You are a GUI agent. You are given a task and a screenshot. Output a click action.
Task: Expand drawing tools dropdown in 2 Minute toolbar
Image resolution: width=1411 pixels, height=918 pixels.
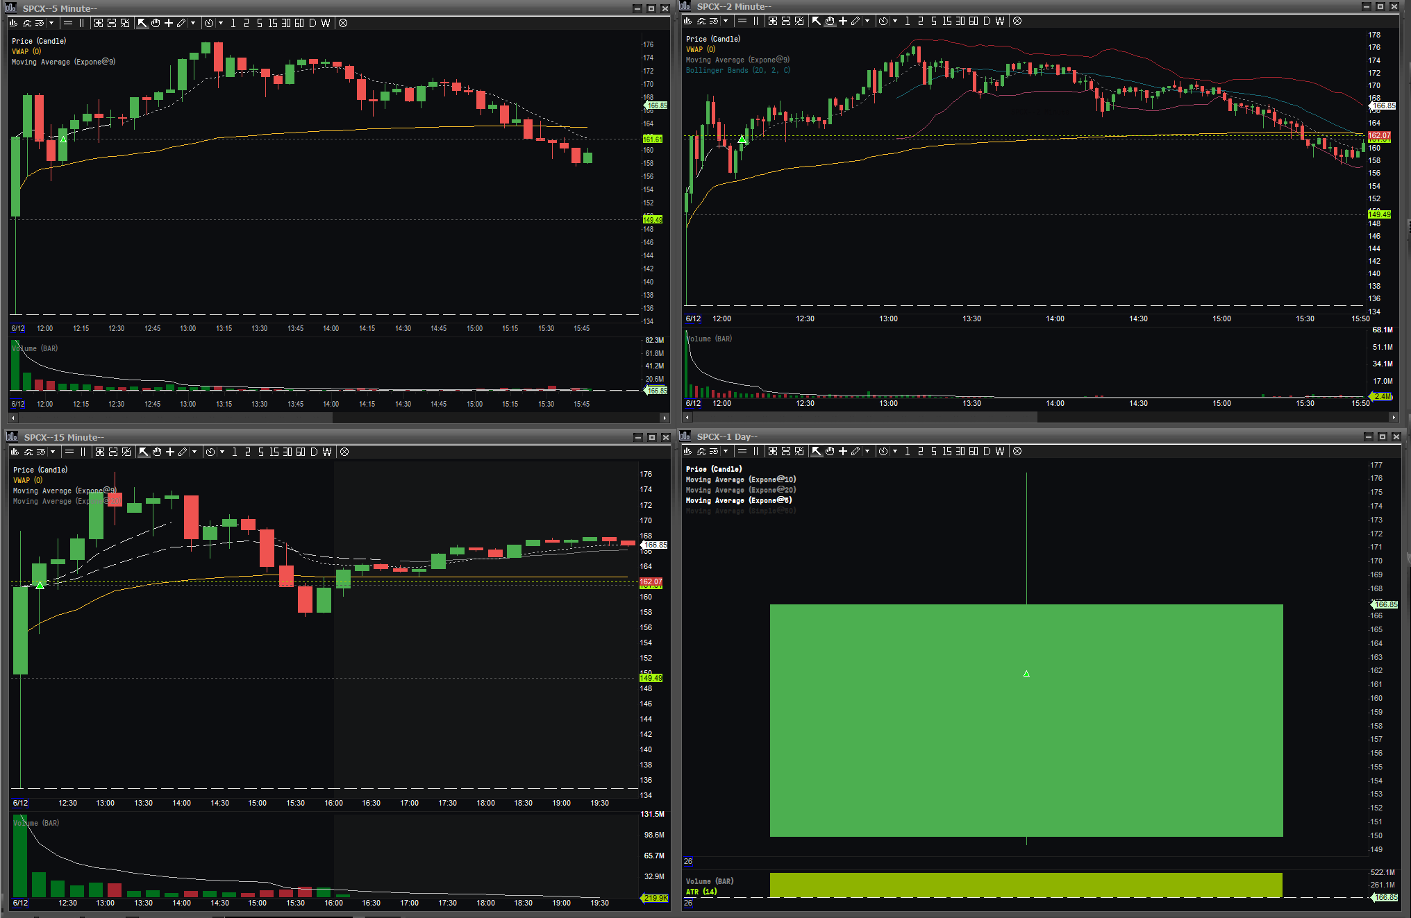pyautogui.click(x=867, y=21)
